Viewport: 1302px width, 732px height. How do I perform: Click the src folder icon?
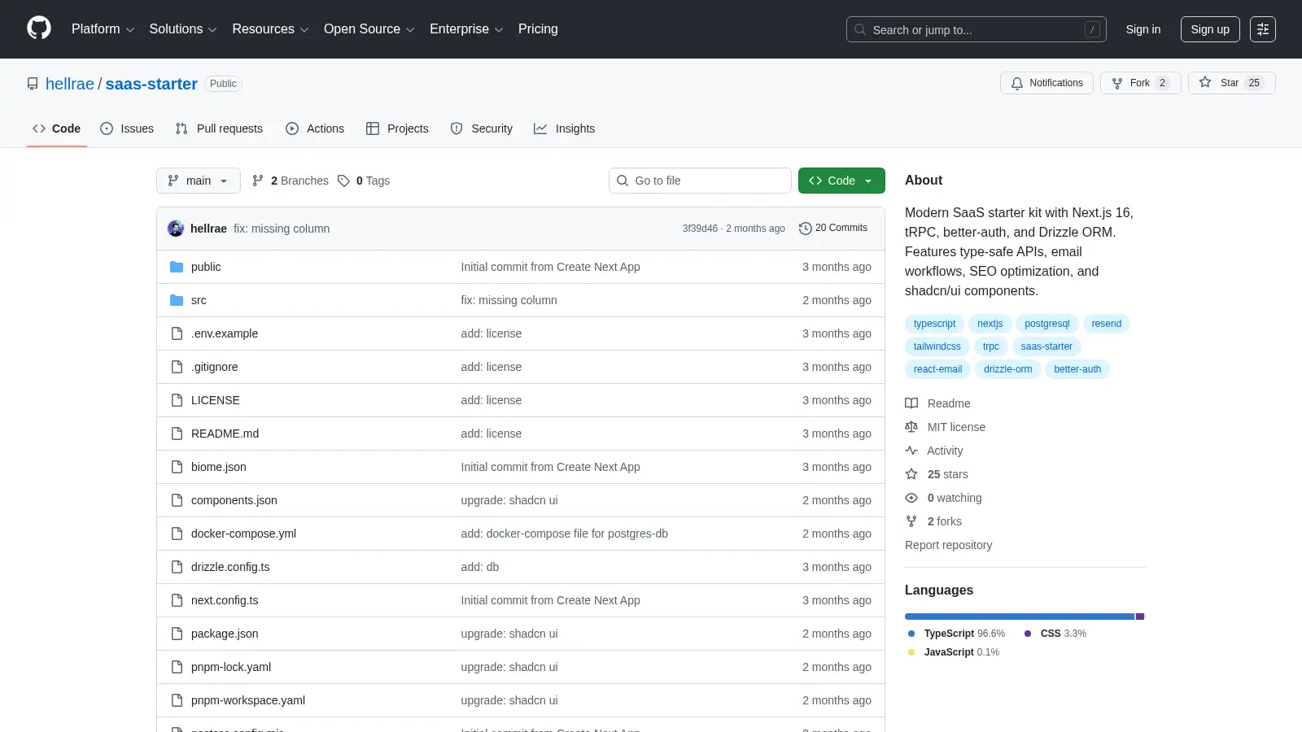point(177,300)
